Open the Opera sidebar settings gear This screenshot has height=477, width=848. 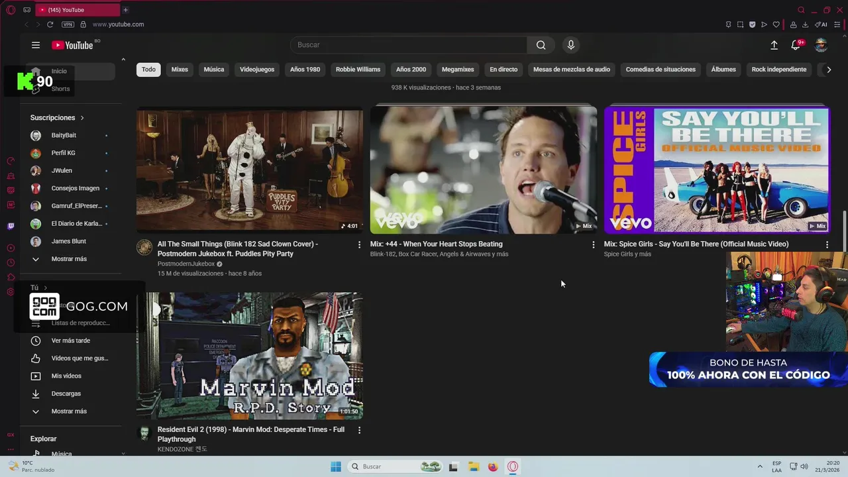click(11, 291)
